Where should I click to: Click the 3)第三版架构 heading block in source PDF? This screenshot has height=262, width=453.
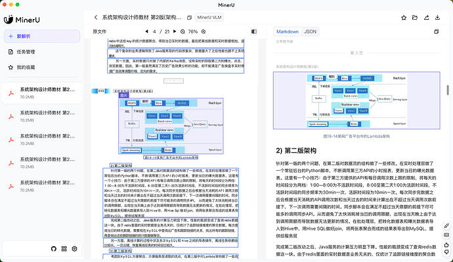click(x=121, y=251)
